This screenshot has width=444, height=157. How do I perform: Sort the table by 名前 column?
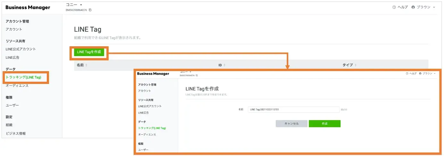pos(86,65)
